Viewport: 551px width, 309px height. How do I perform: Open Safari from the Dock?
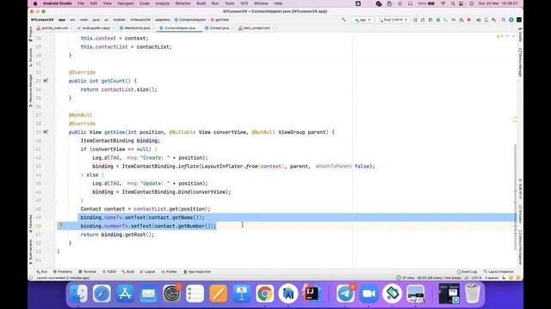coord(102,294)
